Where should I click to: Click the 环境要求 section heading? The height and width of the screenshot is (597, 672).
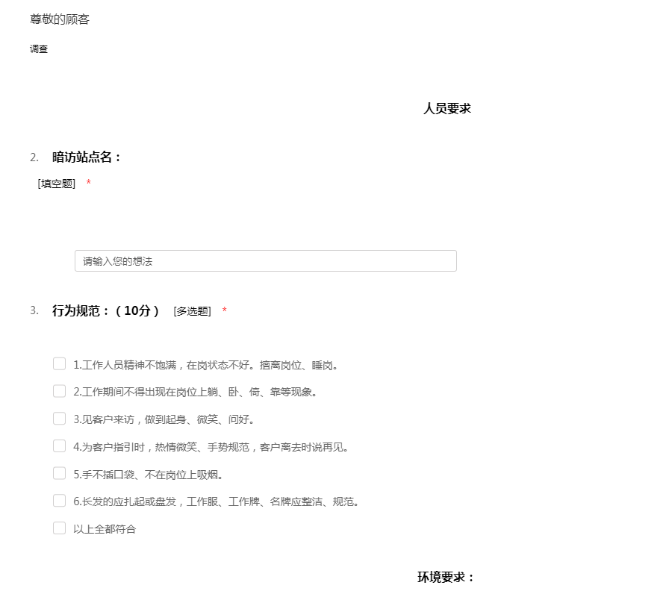(x=446, y=578)
